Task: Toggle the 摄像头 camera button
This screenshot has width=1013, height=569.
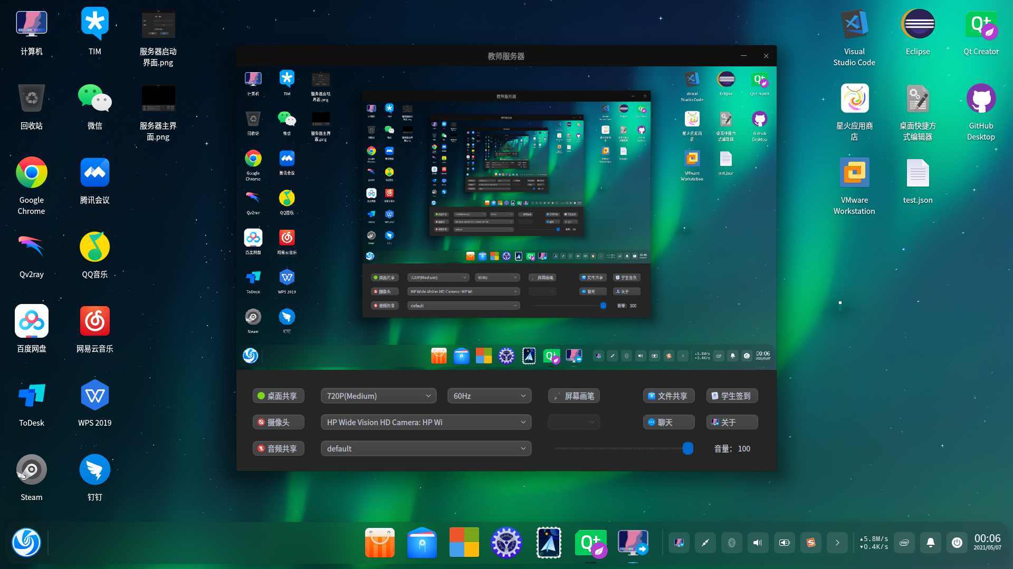Action: pos(278,422)
